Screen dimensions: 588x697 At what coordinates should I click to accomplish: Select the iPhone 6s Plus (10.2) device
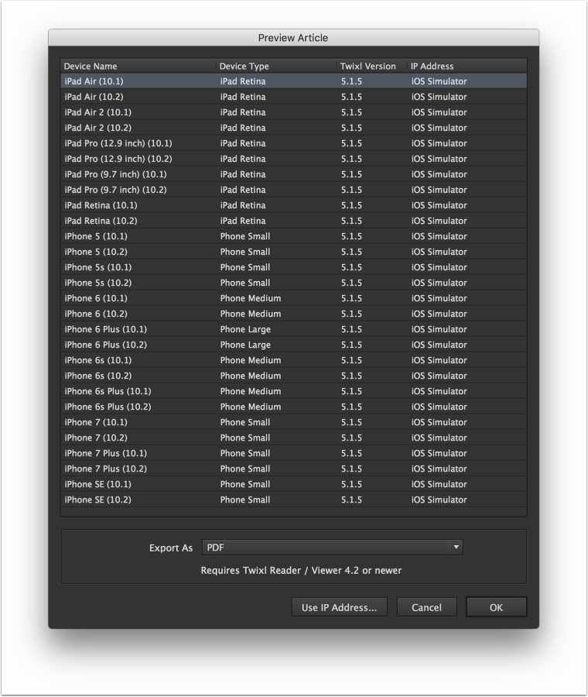pos(293,407)
